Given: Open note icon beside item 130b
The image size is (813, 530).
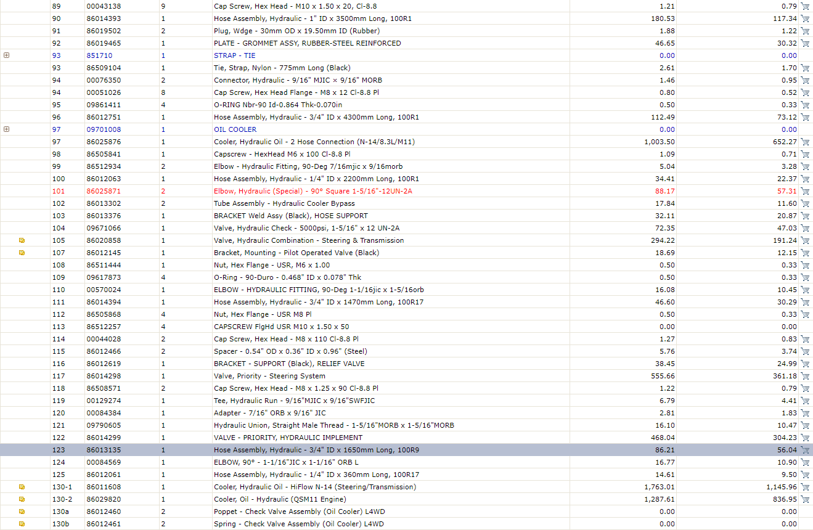Looking at the screenshot, I should (22, 524).
